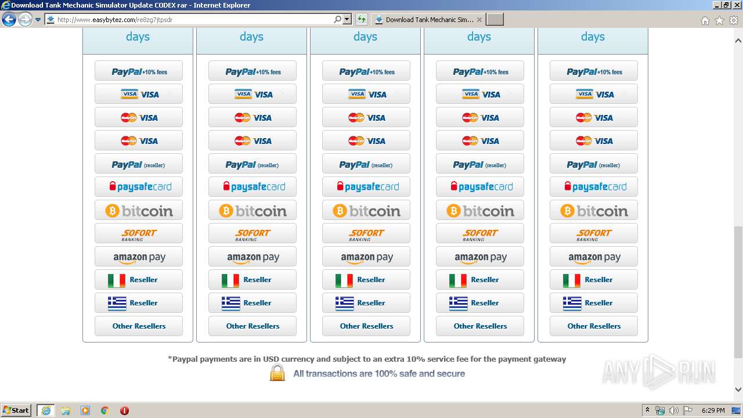Click PayPal (reseller) in first column

pos(139,164)
